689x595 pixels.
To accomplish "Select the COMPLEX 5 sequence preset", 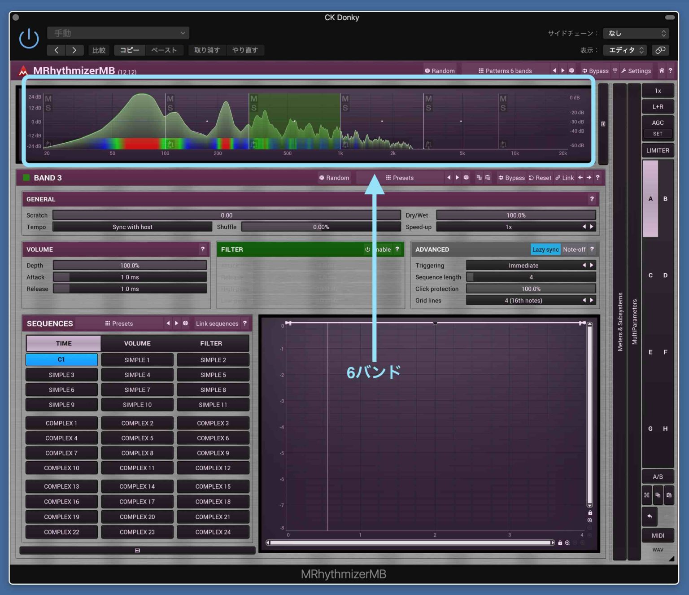I will pyautogui.click(x=137, y=438).
